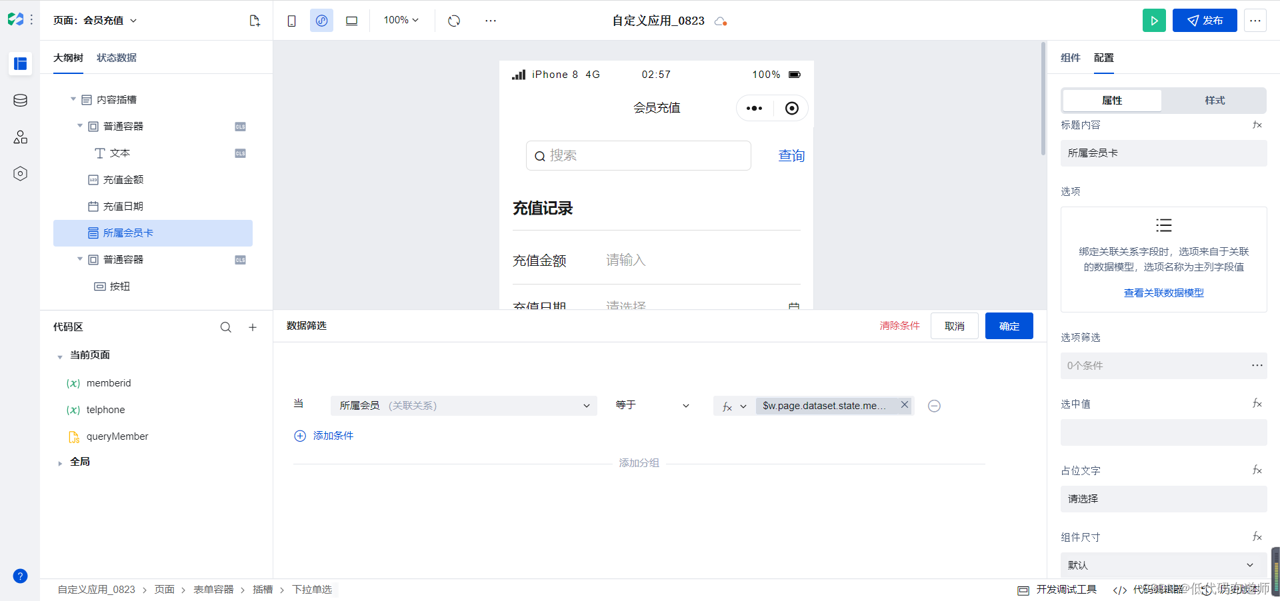Switch to desktop PC preview mode
Image resolution: width=1280 pixels, height=601 pixels.
click(x=351, y=21)
